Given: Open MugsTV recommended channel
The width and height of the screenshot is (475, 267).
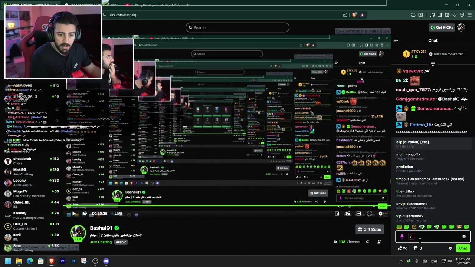Looking at the screenshot, I should [32, 194].
